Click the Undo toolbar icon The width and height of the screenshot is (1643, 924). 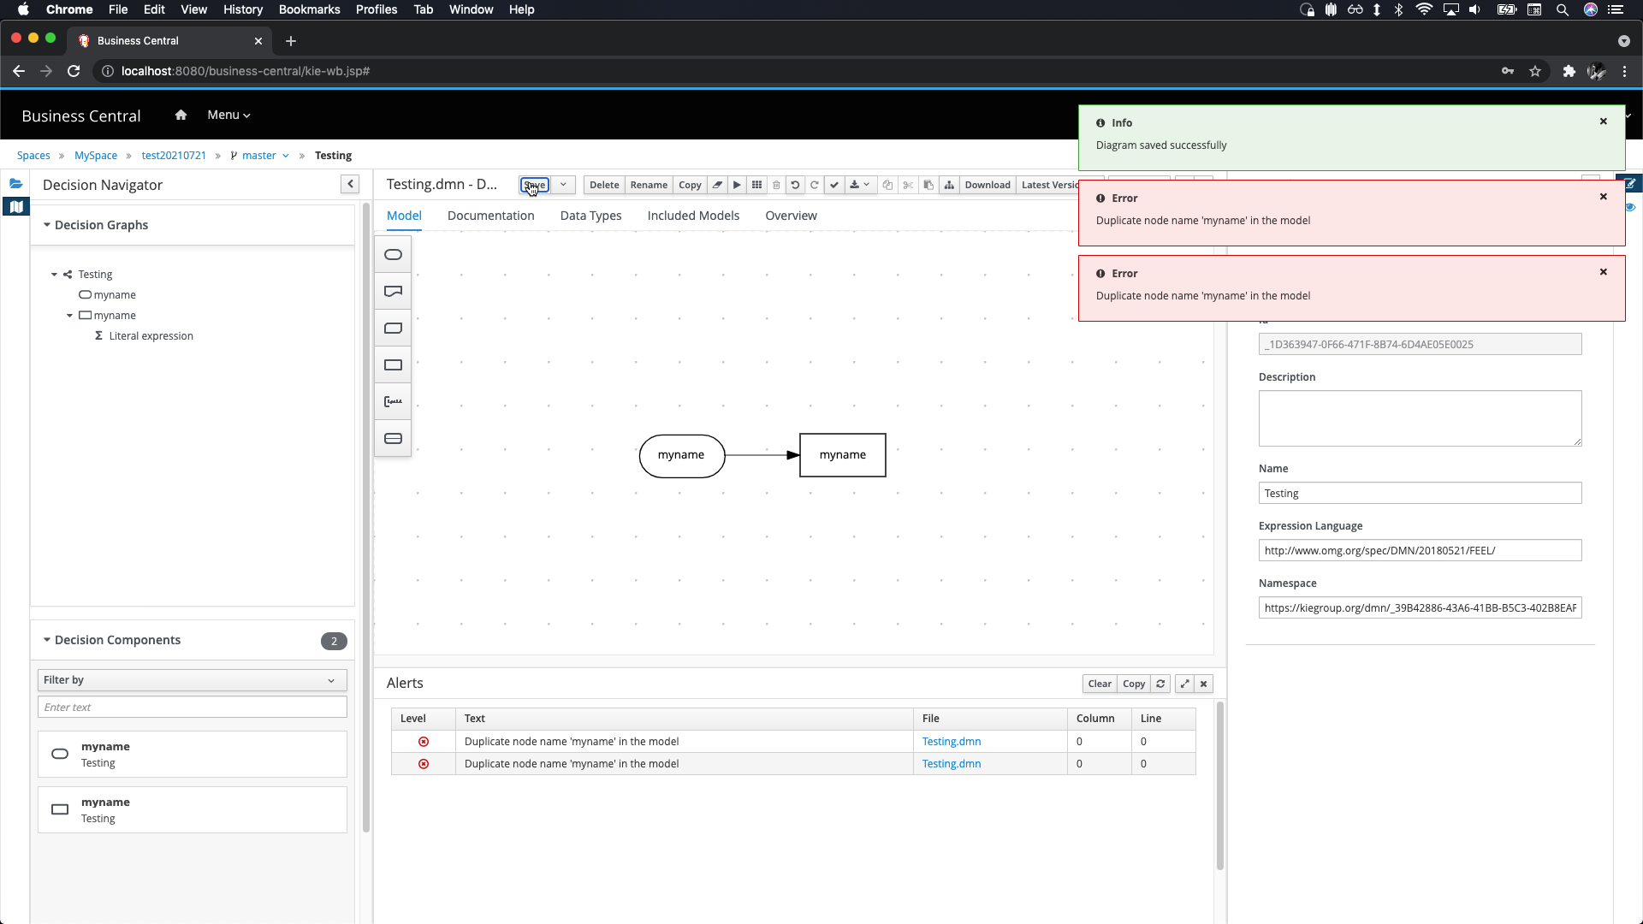[x=795, y=185]
